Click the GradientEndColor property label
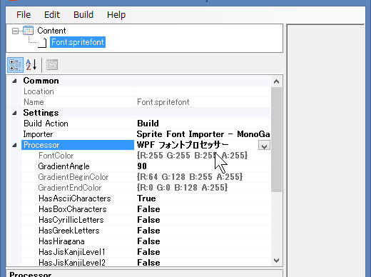The width and height of the screenshot is (371, 277). pos(70,188)
